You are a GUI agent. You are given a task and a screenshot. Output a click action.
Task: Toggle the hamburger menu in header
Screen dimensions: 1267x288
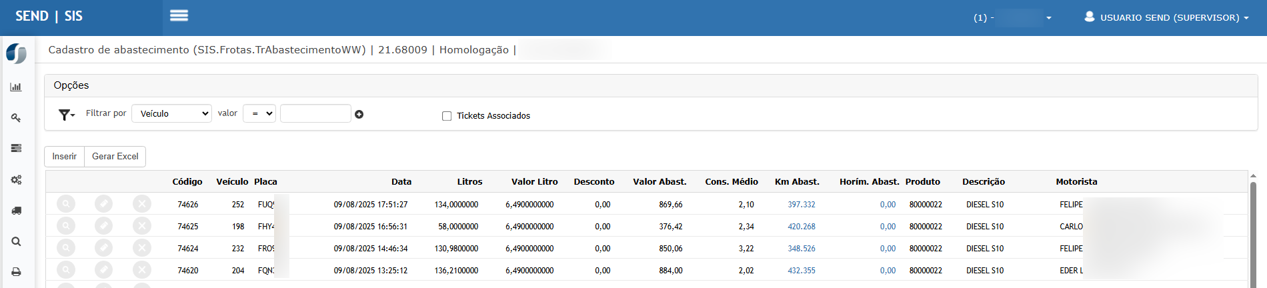179,15
